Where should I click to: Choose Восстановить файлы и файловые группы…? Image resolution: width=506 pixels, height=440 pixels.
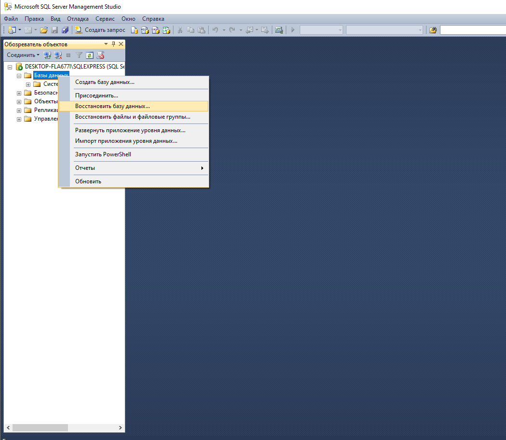(133, 117)
